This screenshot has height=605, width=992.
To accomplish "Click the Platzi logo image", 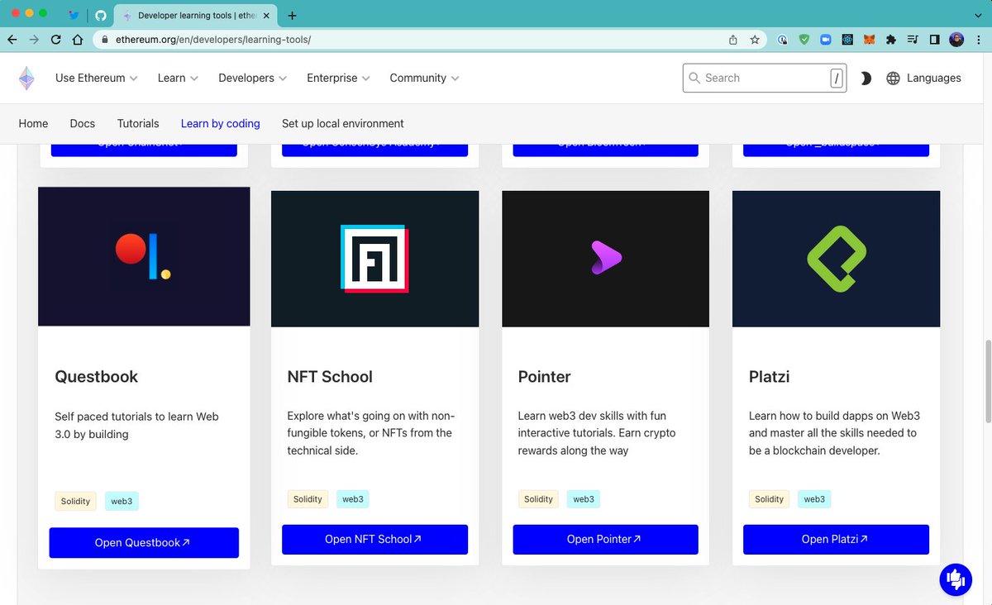I will click(x=836, y=259).
